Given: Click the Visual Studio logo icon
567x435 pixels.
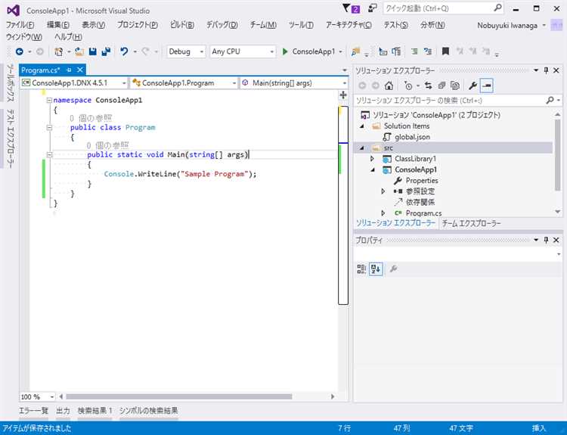Looking at the screenshot, I should pyautogui.click(x=14, y=11).
